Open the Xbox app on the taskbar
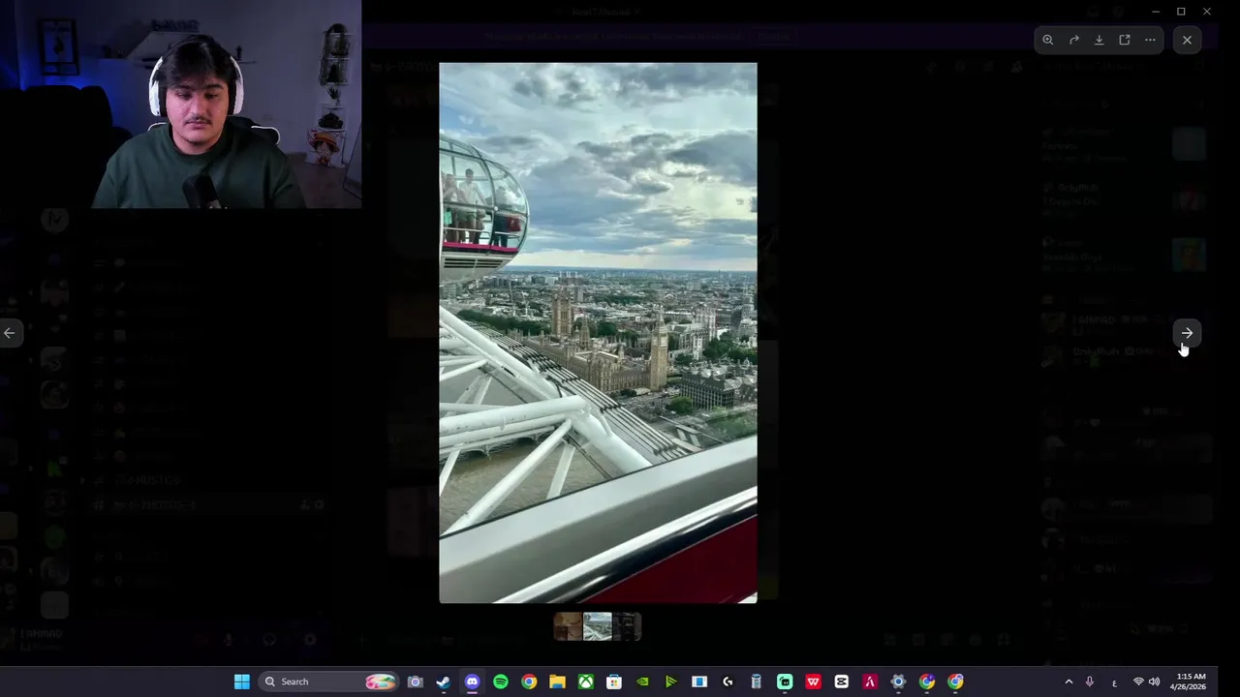The height and width of the screenshot is (697, 1240). point(586,682)
